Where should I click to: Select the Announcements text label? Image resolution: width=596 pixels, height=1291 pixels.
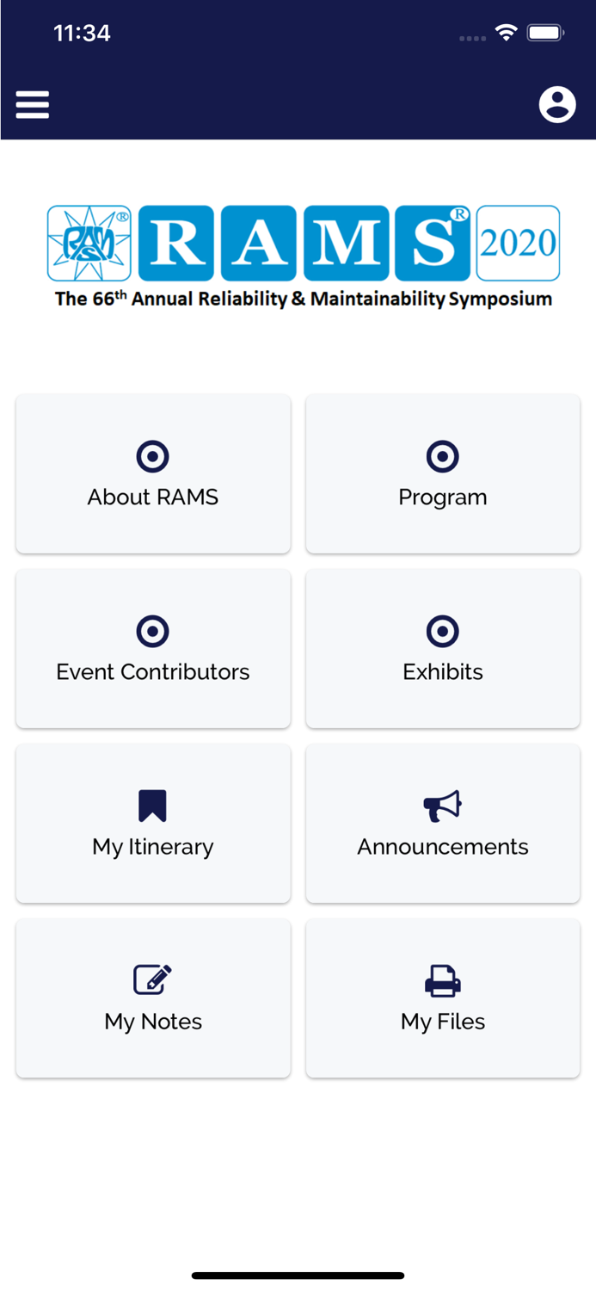click(443, 847)
